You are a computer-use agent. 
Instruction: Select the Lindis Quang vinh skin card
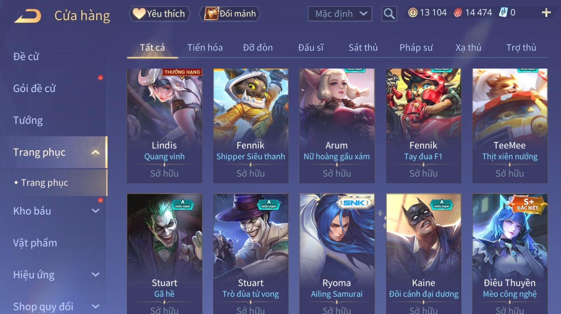coord(164,126)
